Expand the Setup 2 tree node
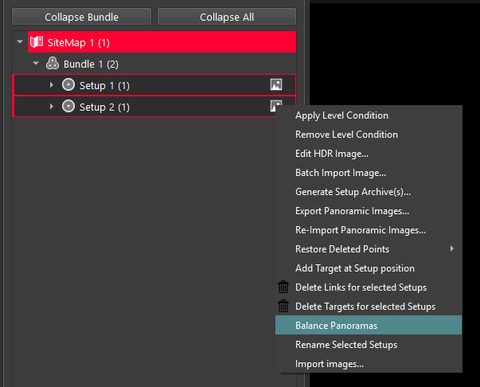The height and width of the screenshot is (387, 480). pyautogui.click(x=52, y=107)
